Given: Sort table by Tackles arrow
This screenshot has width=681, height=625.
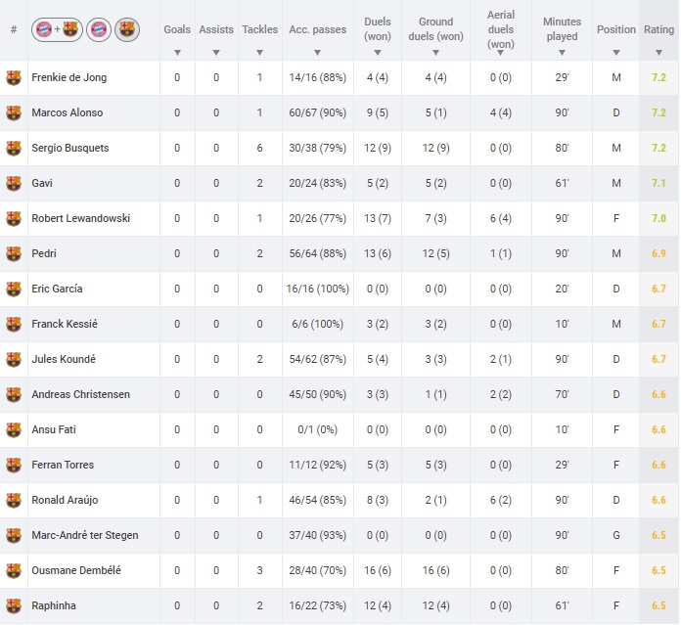Looking at the screenshot, I should click(259, 53).
